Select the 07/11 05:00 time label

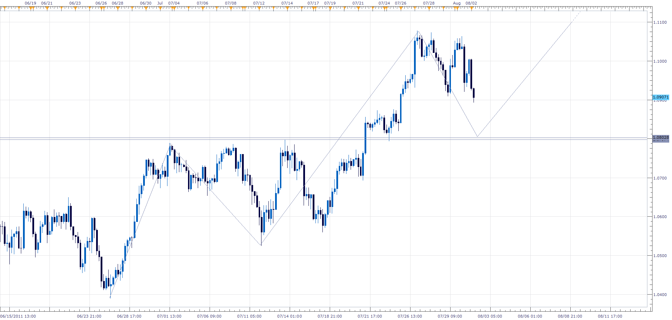coord(249,316)
